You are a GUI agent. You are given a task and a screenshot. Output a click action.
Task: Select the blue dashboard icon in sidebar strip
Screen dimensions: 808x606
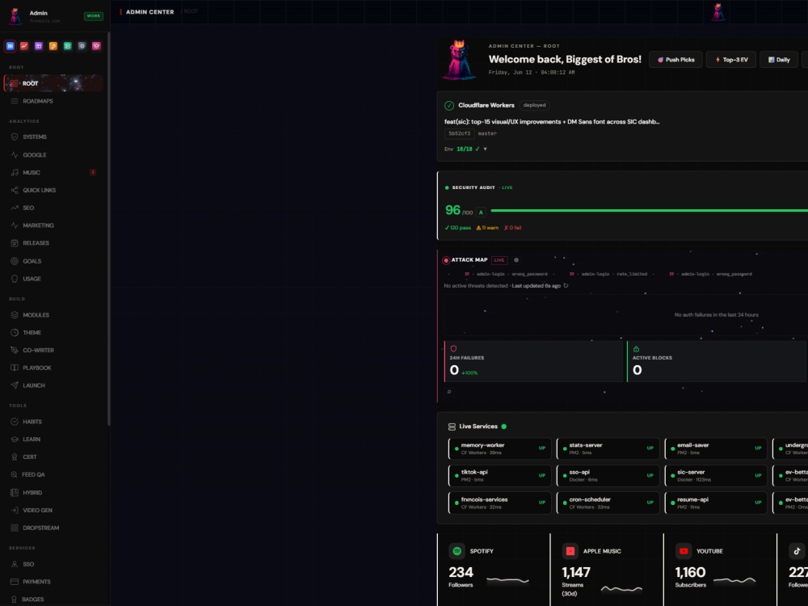[10, 46]
